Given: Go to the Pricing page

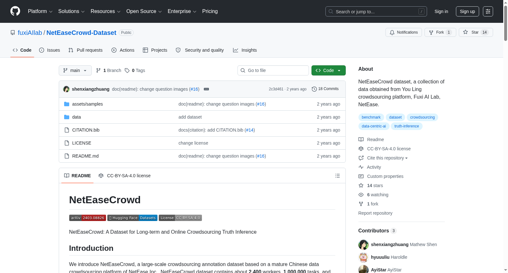Looking at the screenshot, I should tap(210, 11).
